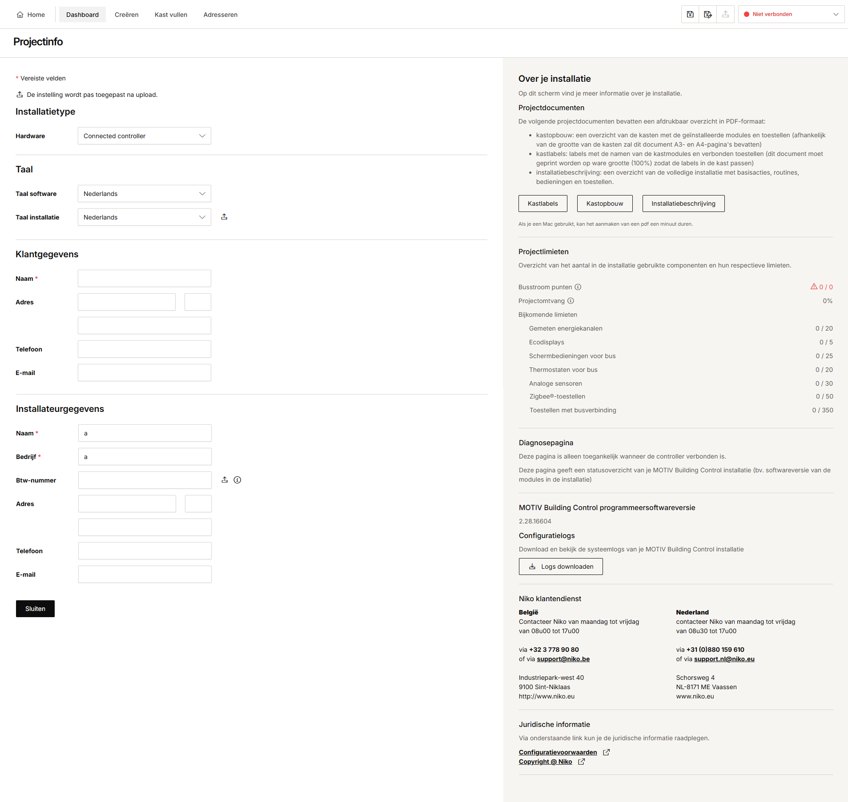This screenshot has height=802, width=848.
Task: Click the 'Zigbee®-toestellen' limit row
Action: point(681,396)
